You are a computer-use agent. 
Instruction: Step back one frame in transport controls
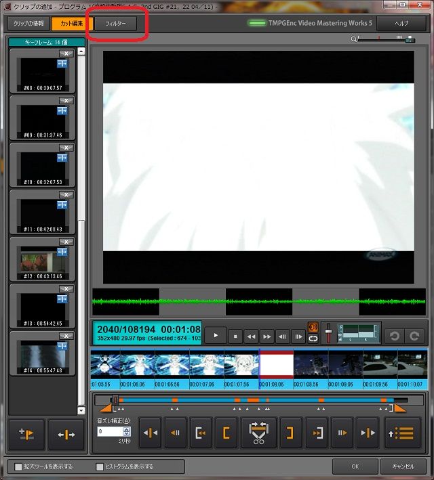click(x=283, y=336)
